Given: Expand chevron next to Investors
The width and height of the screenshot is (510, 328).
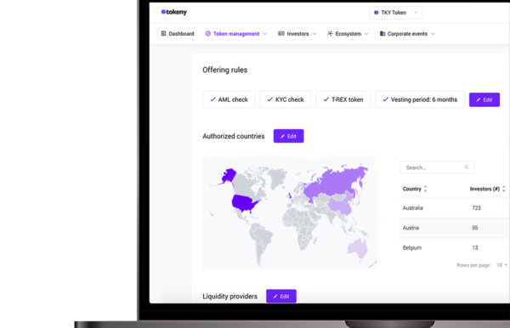Looking at the screenshot, I should pos(314,34).
